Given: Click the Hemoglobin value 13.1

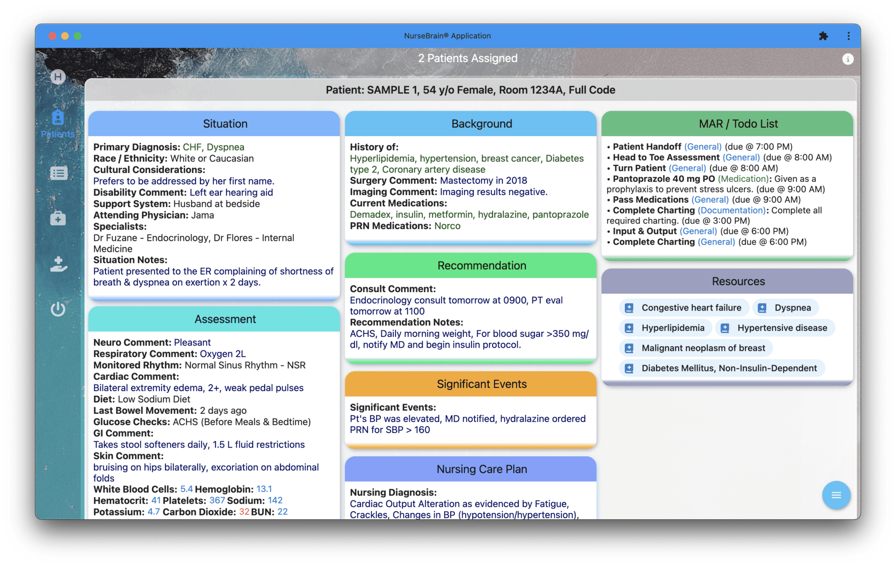Looking at the screenshot, I should [x=264, y=489].
